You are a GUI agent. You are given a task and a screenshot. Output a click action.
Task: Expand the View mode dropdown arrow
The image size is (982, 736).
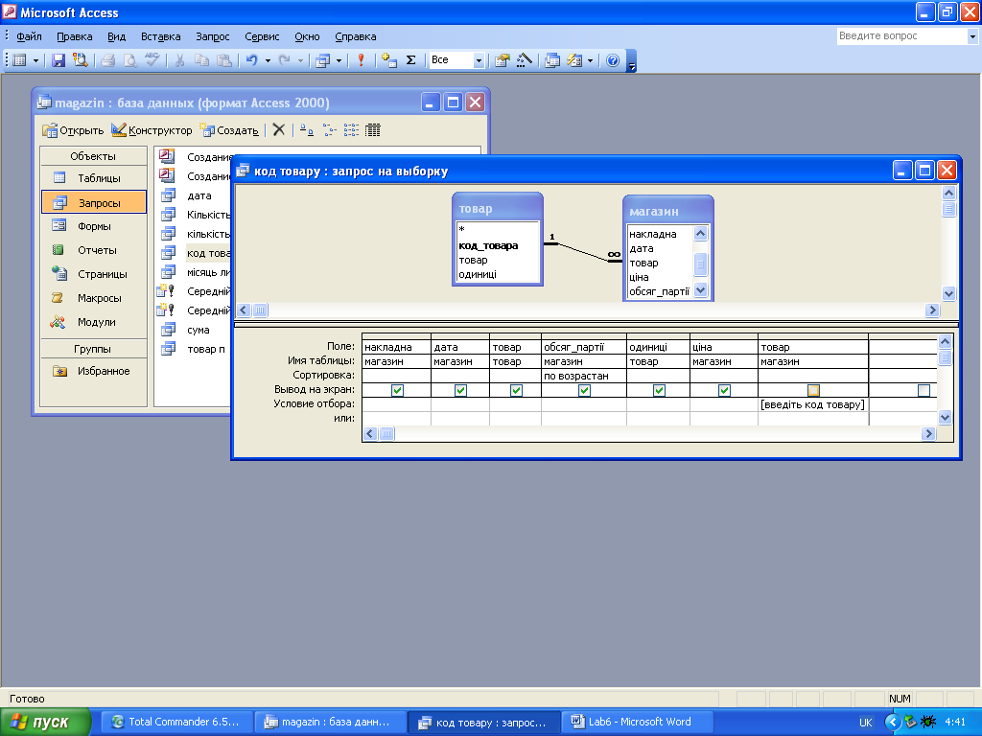click(x=35, y=60)
